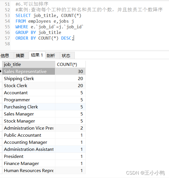169x178 pixels.
Task: Select the Stock Manager cell
Action: 29,121
